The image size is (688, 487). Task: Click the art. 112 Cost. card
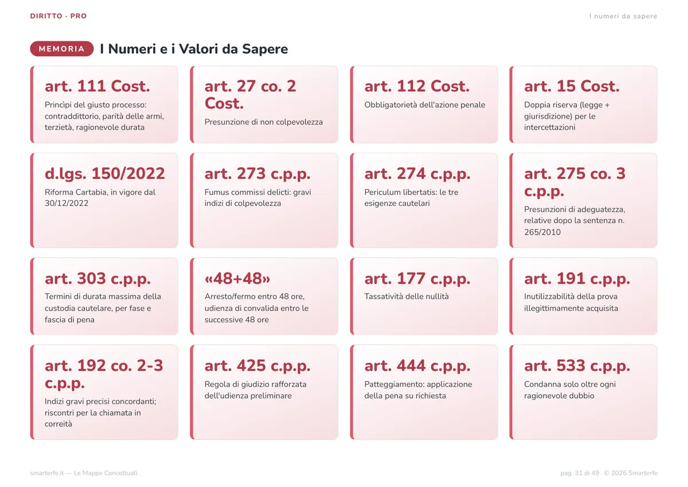click(x=424, y=104)
